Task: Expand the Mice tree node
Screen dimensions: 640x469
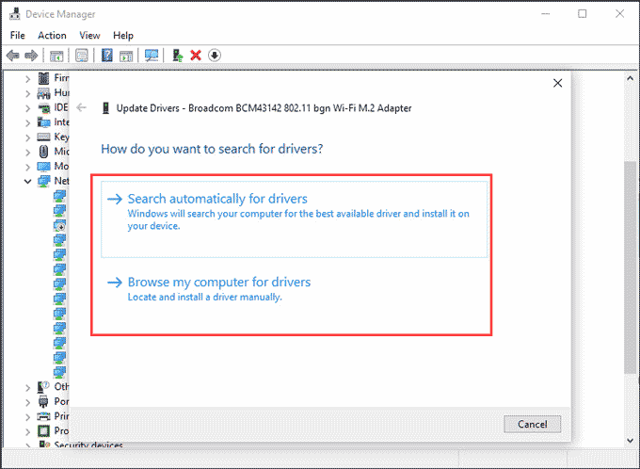Action: (27, 153)
